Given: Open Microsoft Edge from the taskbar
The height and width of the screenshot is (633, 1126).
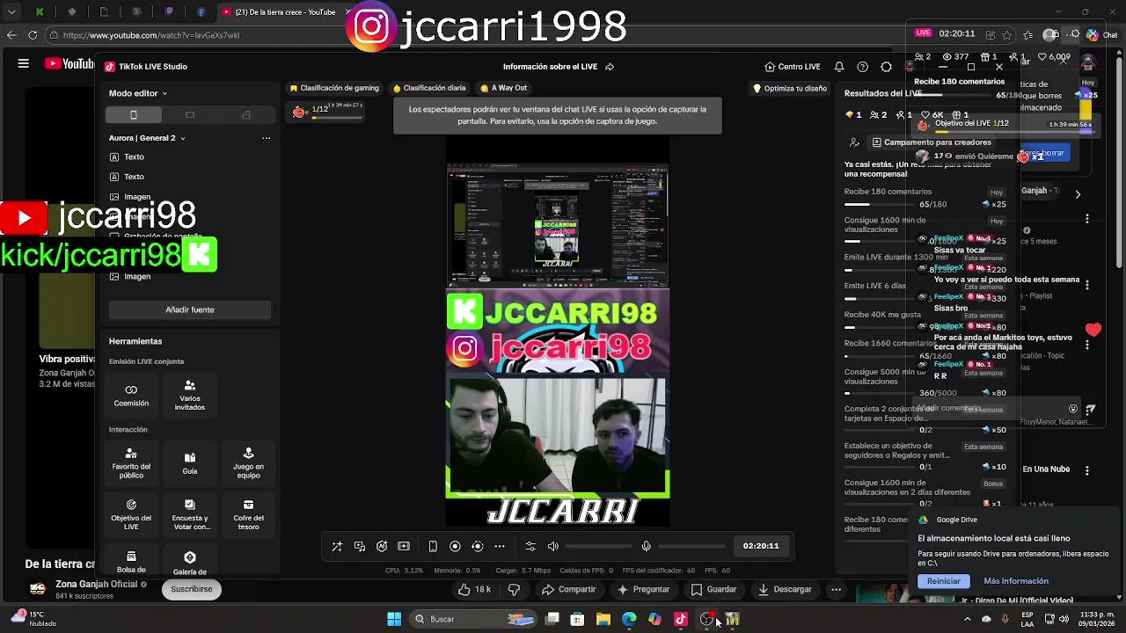Looking at the screenshot, I should (x=629, y=619).
